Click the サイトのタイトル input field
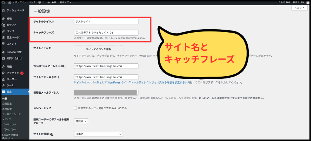This screenshot has height=141, width=311. (x=106, y=21)
